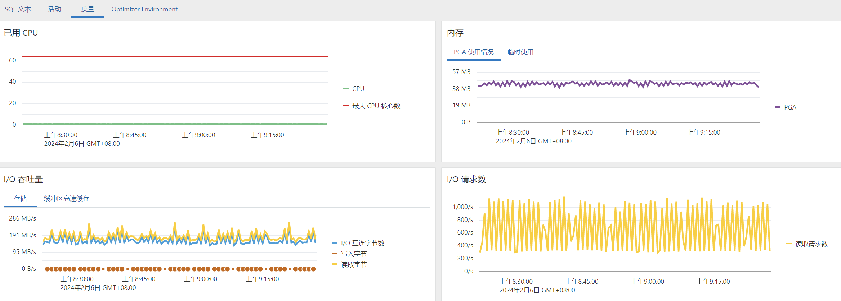Screen dimensions: 841x301
Task: Click the 286 MB/s axis label
Action: (x=23, y=218)
